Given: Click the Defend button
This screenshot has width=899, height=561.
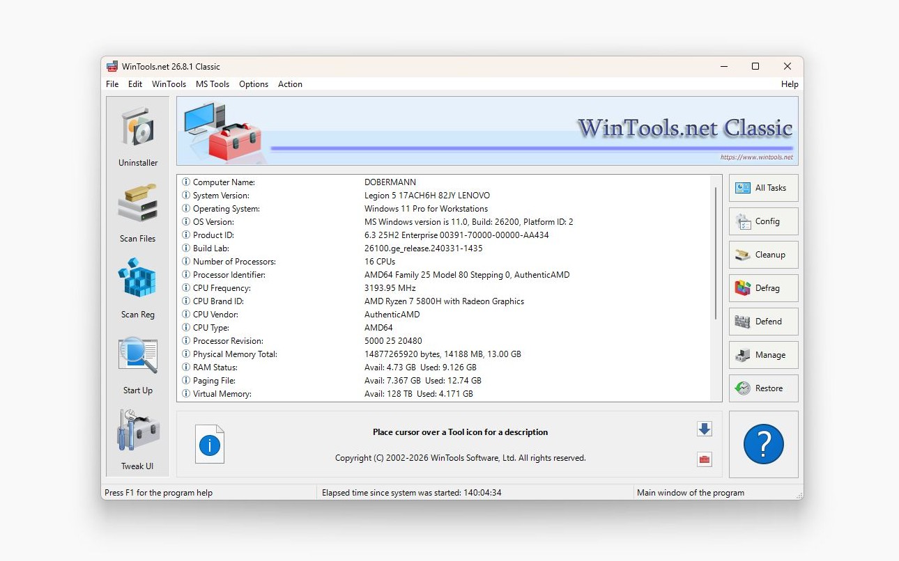Looking at the screenshot, I should tap(764, 322).
